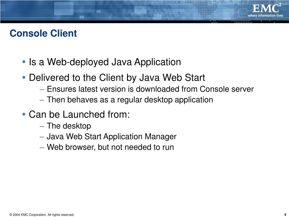Select 'Java Web Start Application Manager' line

(x=111, y=137)
